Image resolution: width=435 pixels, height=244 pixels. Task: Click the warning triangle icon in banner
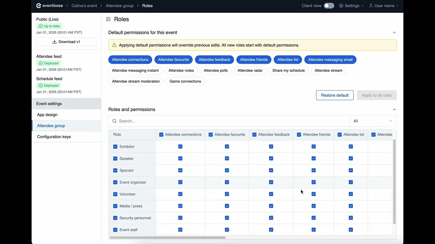[114, 45]
